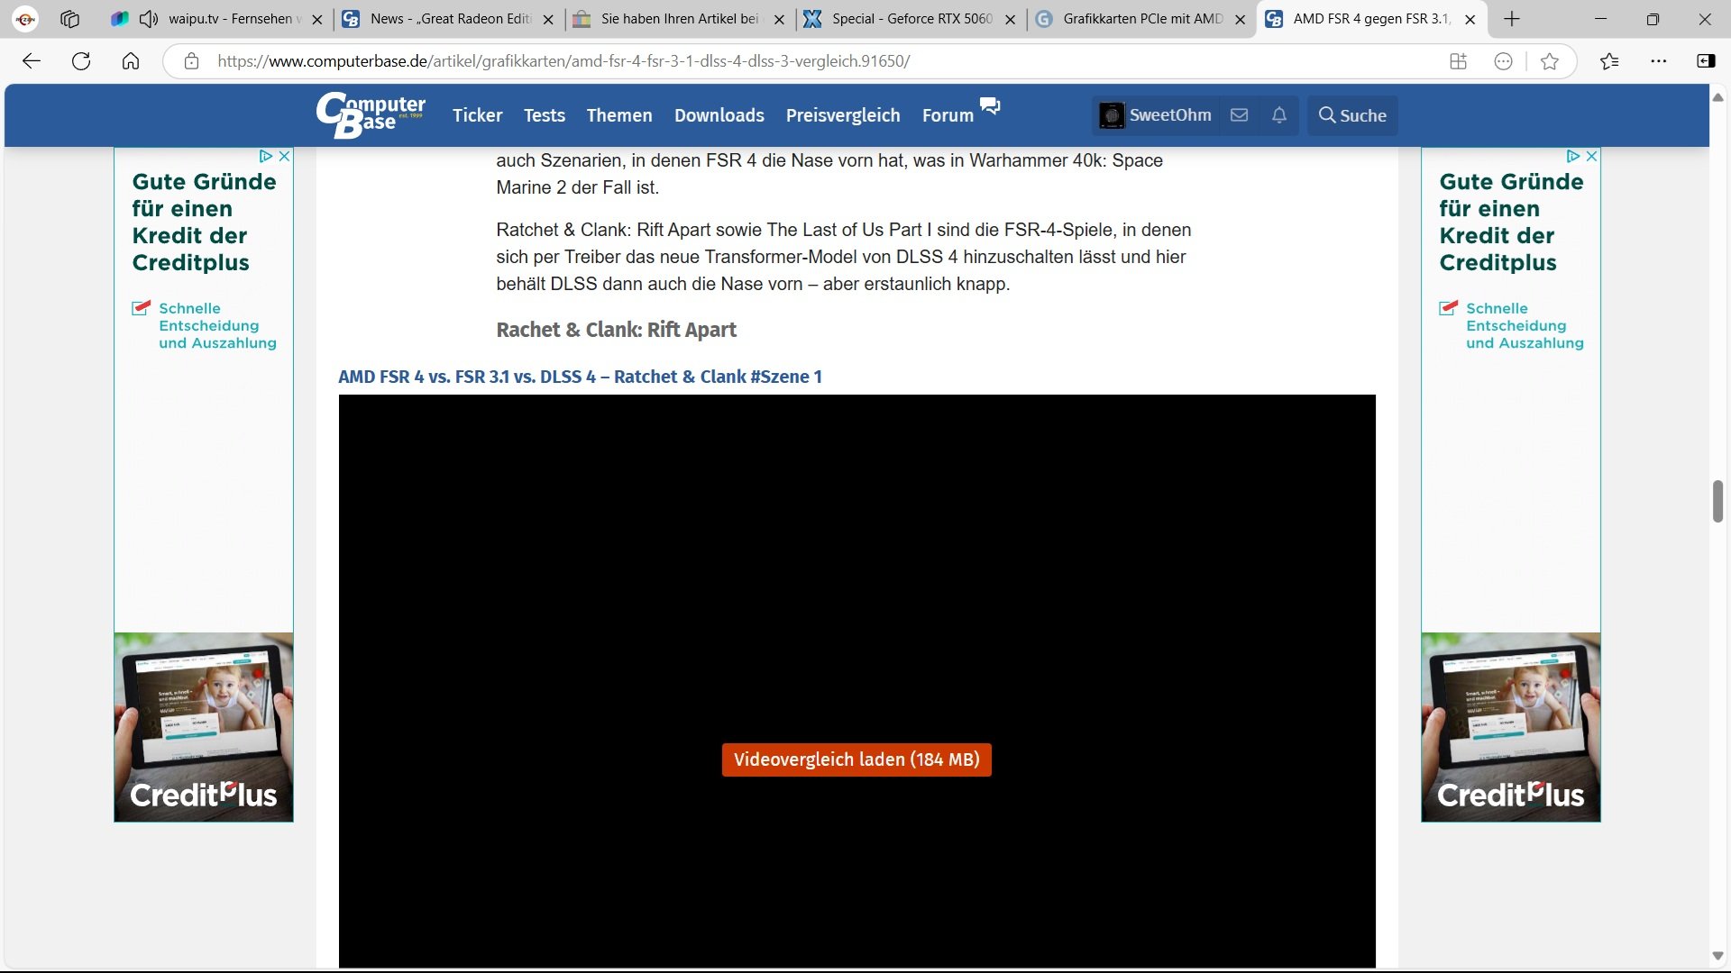Screen dimensions: 1731x973
Task: Open notifications bell icon
Action: [1278, 115]
